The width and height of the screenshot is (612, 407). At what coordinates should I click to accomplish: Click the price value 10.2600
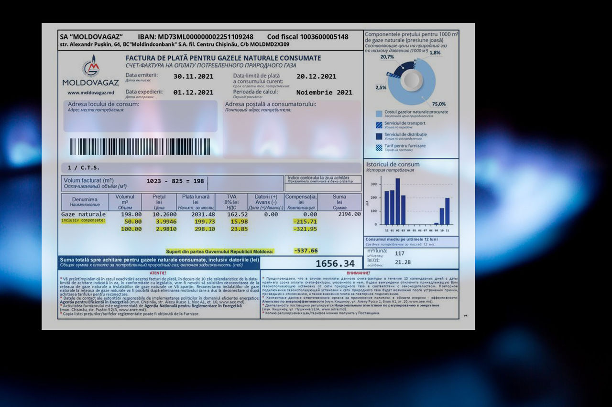tap(164, 214)
